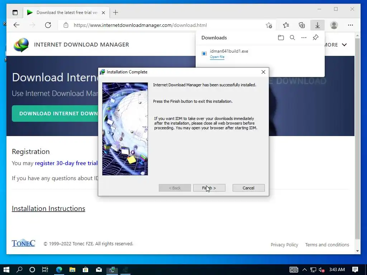Open the Terms and conditions link
Image resolution: width=367 pixels, height=275 pixels.
pos(327,245)
